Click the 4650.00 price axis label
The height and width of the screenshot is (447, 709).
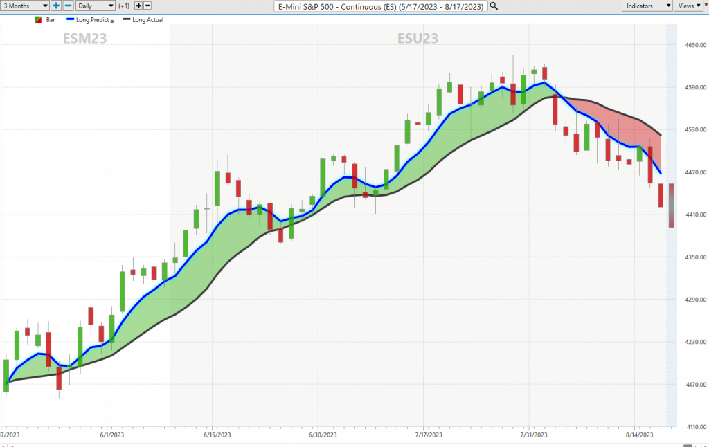point(695,45)
